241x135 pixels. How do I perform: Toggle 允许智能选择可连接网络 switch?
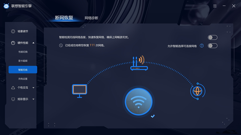pyautogui.click(x=213, y=46)
